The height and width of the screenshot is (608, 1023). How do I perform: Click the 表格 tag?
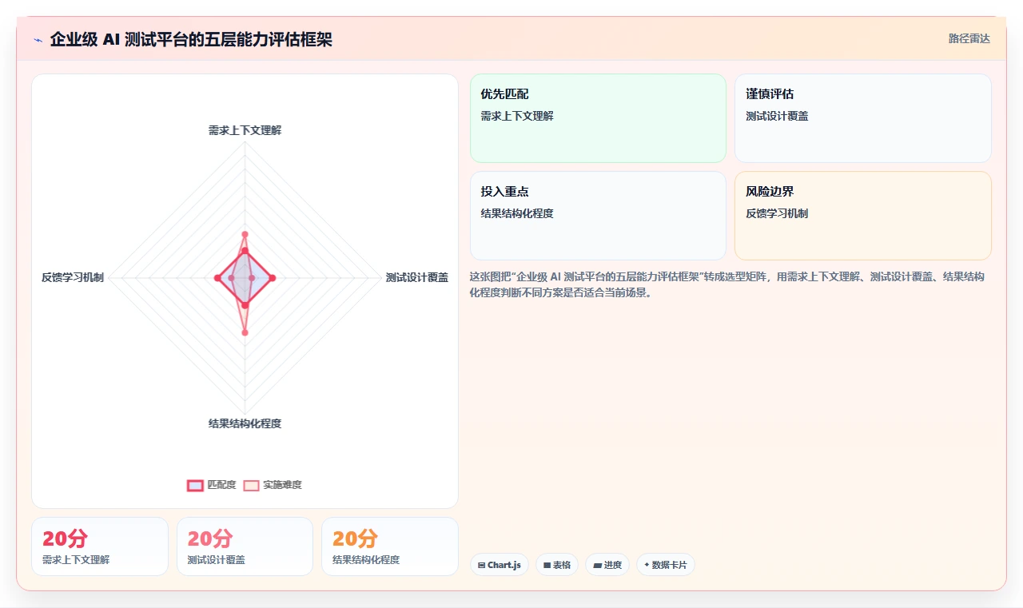(x=557, y=565)
